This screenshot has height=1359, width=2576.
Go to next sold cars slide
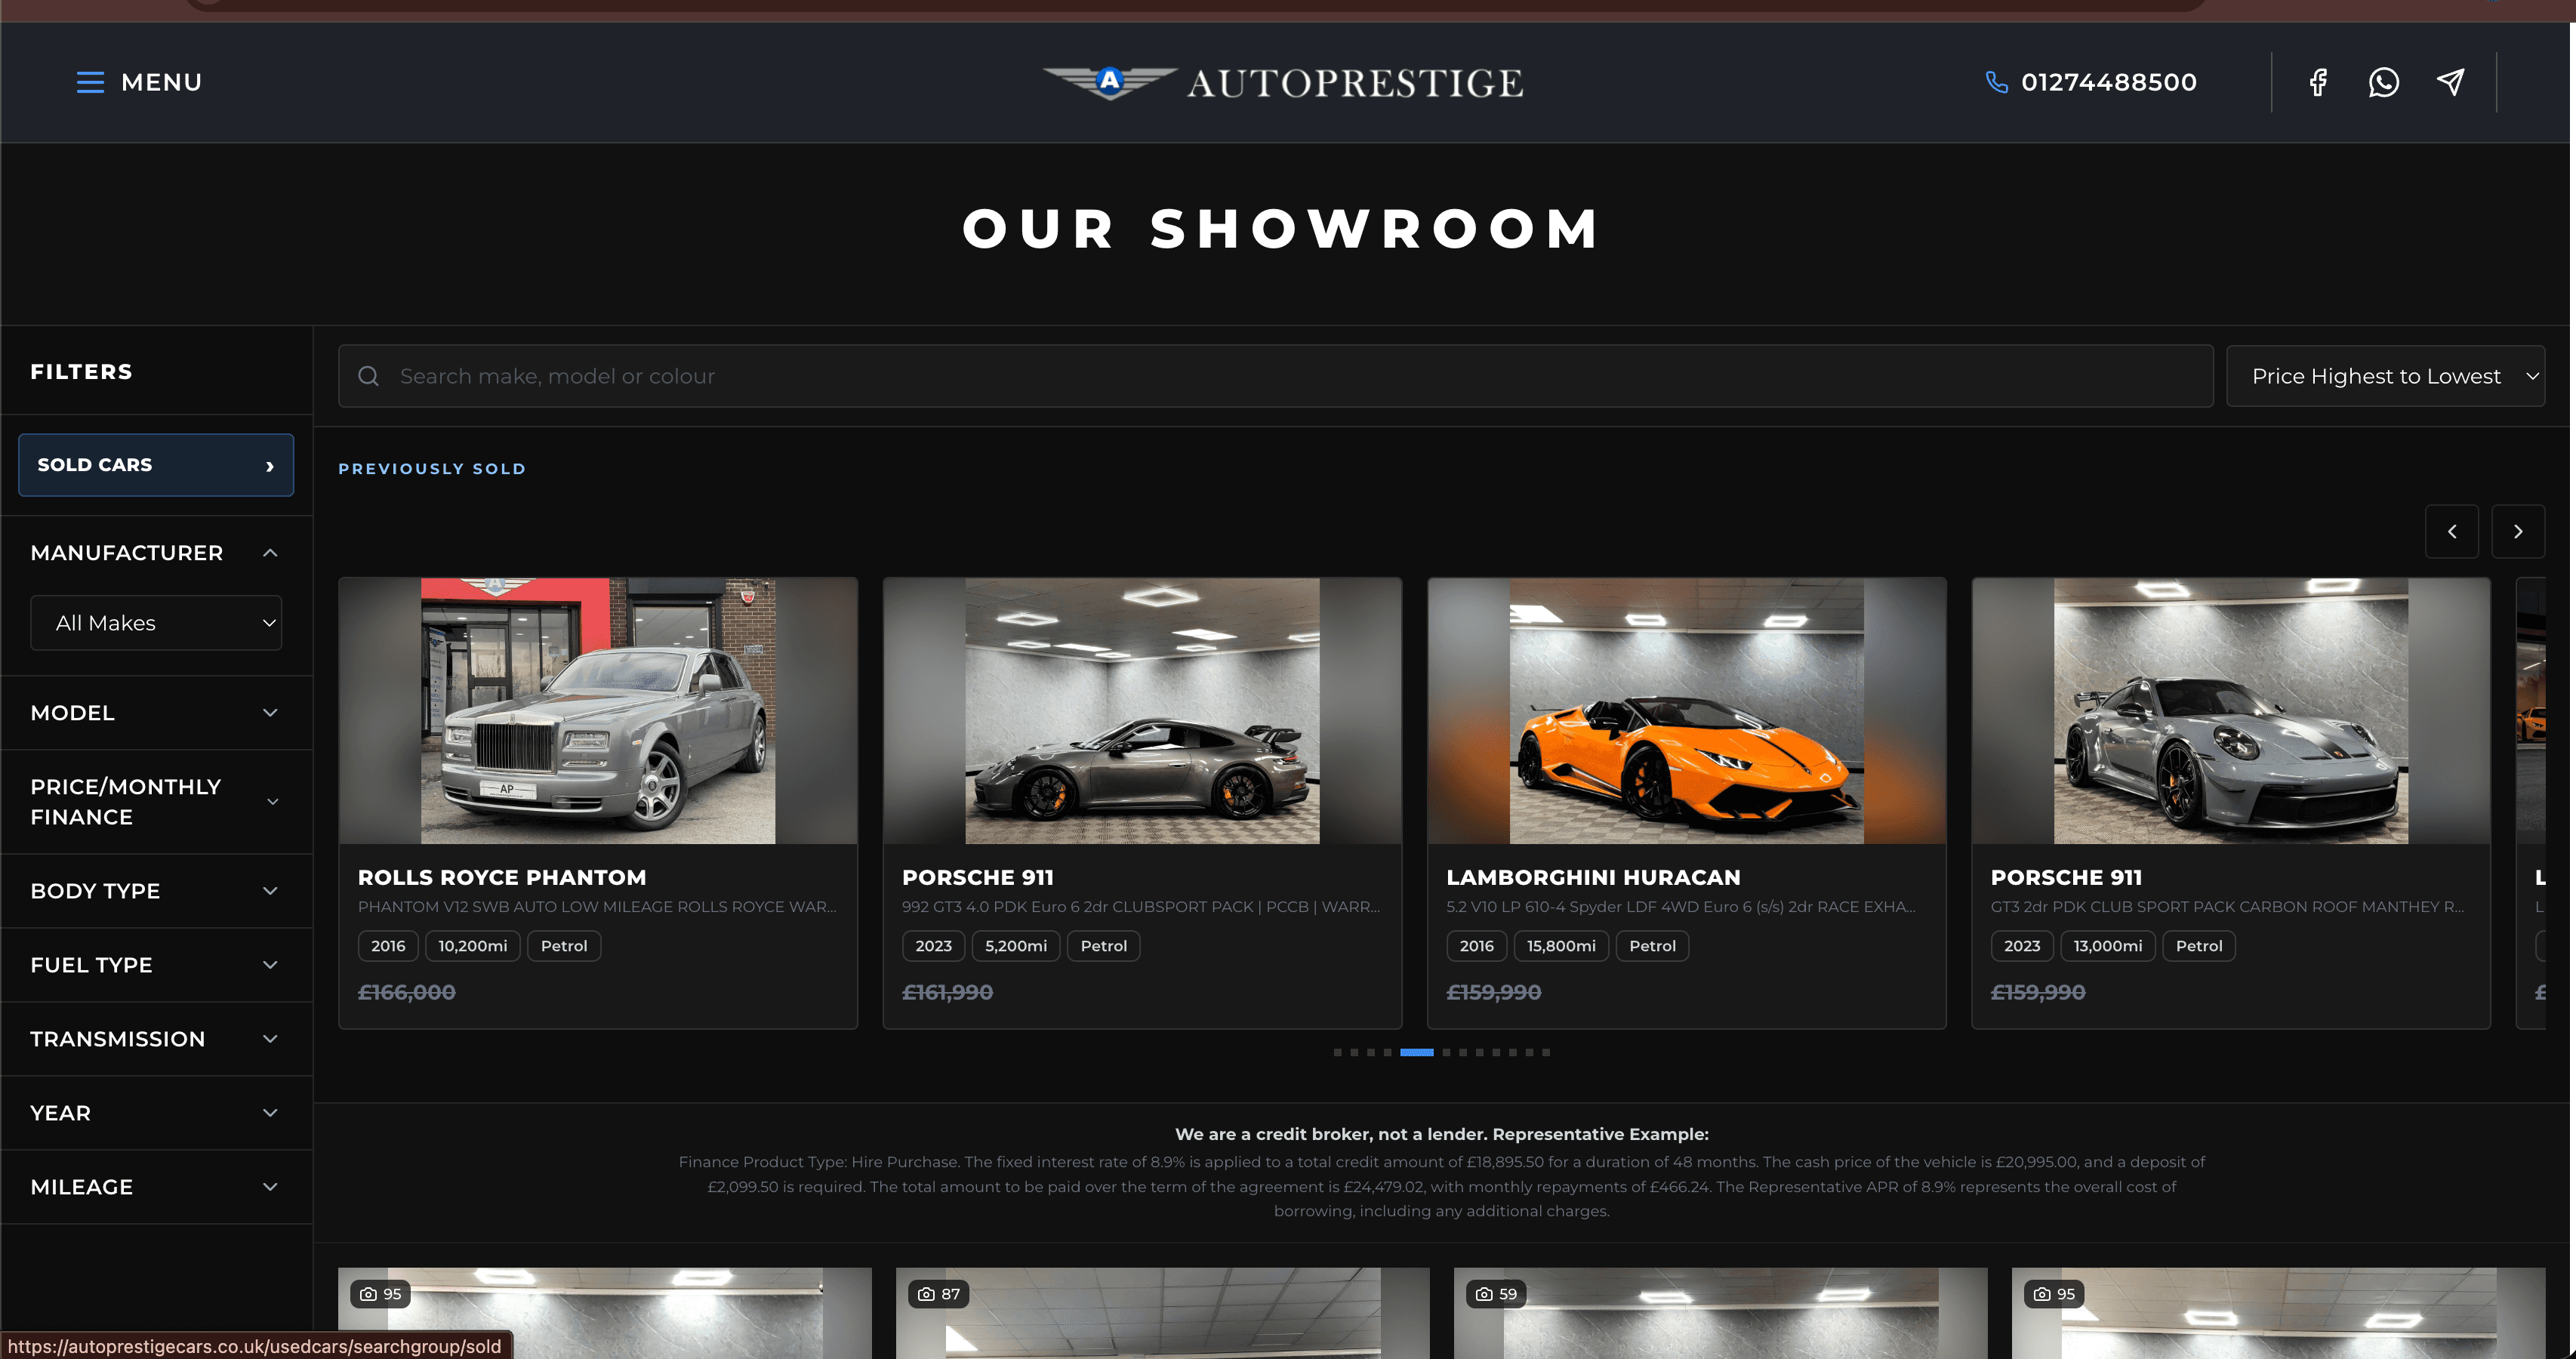tap(2518, 532)
